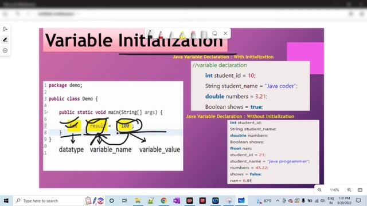Click the "student_id = 21;" assignment line
Viewport: 367px width, 206px height.
coord(248,155)
